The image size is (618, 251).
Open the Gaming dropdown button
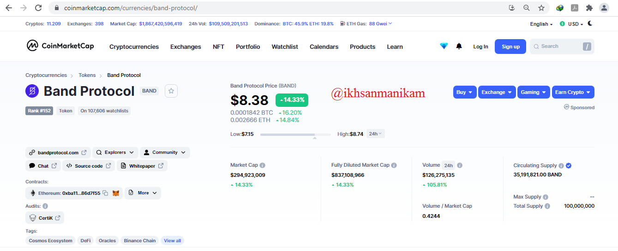(534, 92)
